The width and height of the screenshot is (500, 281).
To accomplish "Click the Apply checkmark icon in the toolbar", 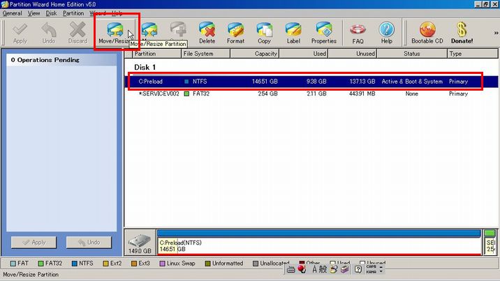I will tap(20, 33).
